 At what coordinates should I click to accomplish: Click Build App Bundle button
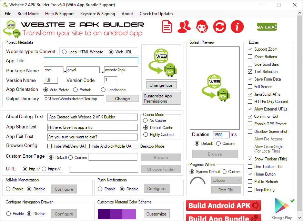(223, 218)
